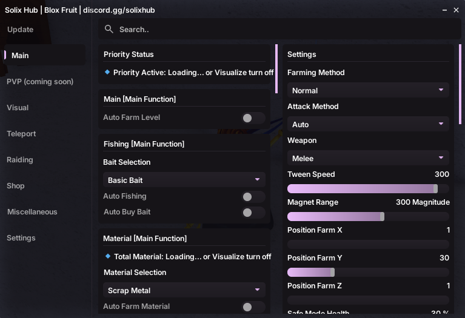Click the Settings panel heading

(301, 55)
